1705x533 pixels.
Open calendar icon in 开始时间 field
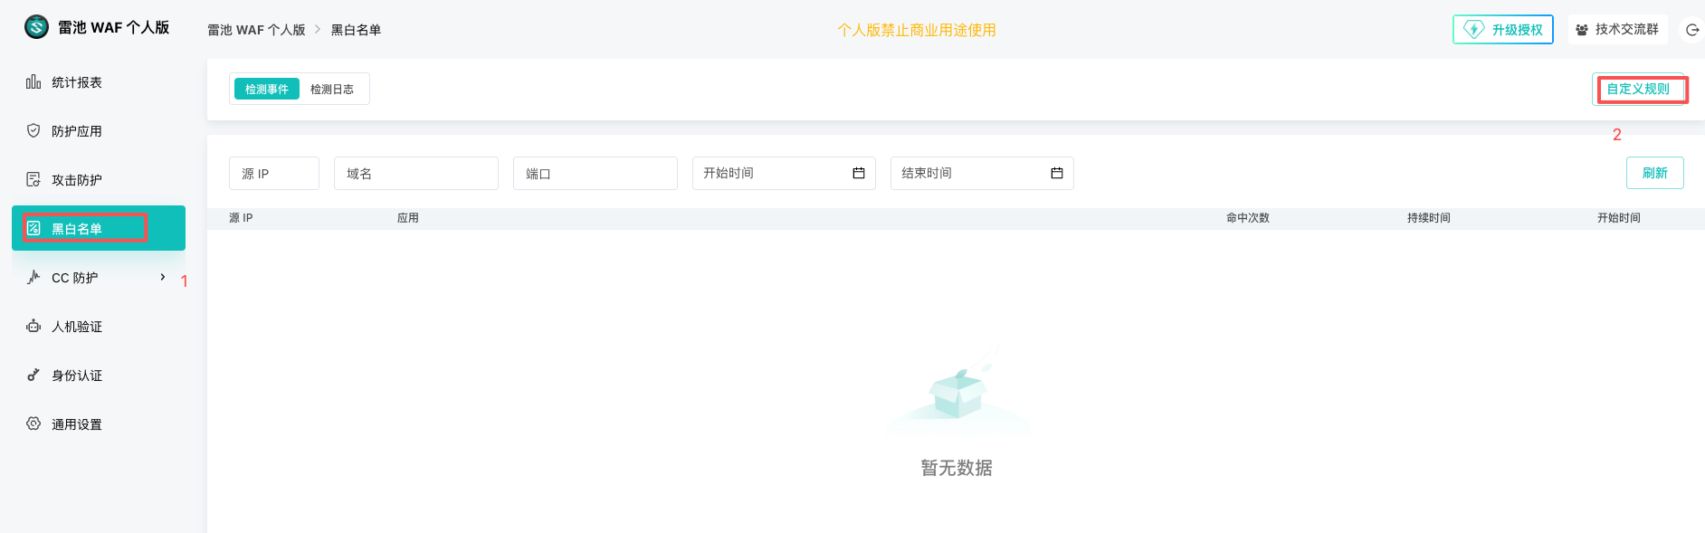click(x=859, y=174)
